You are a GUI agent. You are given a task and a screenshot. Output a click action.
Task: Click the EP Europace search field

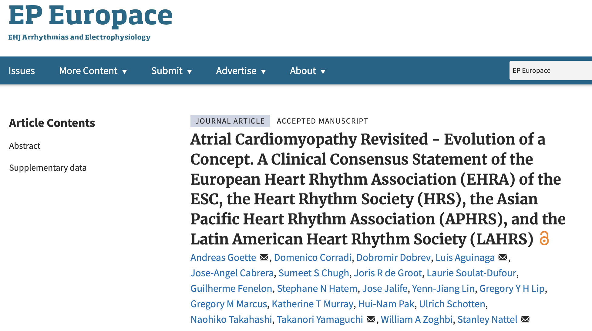[x=550, y=71]
